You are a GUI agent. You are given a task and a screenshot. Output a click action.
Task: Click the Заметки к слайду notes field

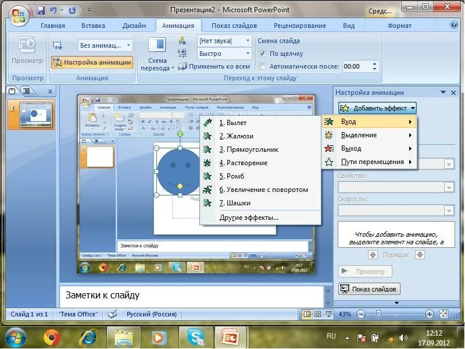pos(191,296)
